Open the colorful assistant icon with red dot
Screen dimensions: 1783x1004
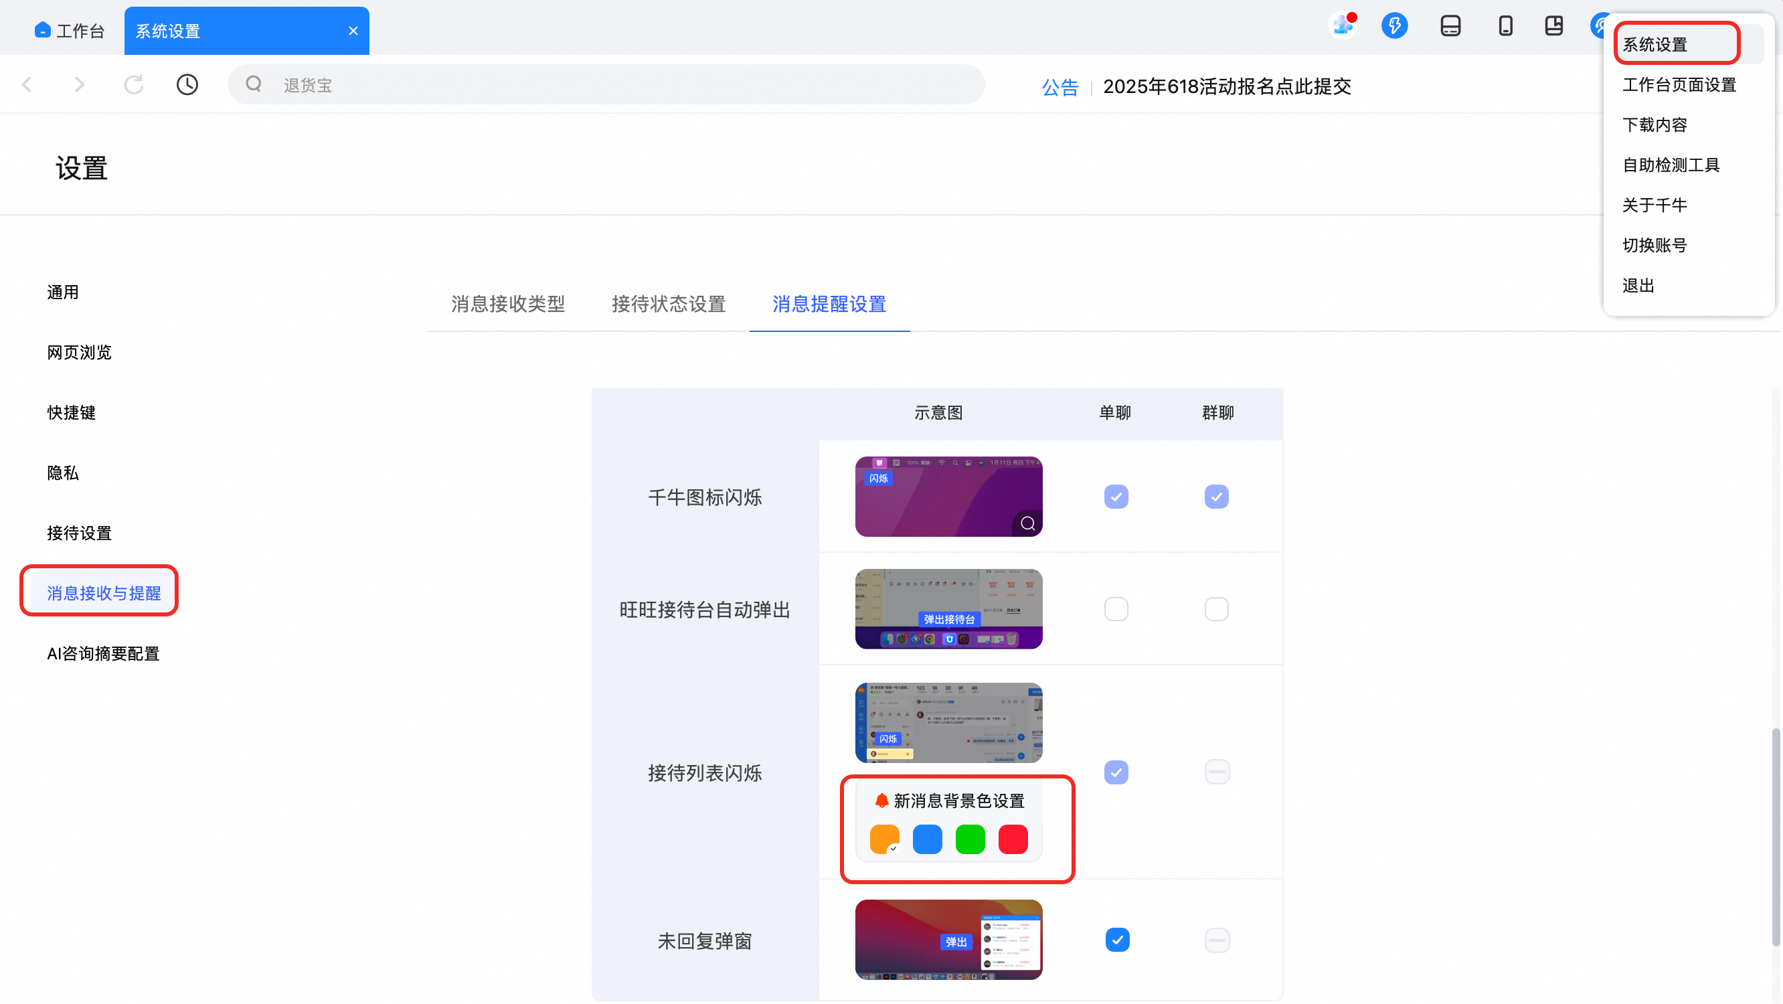[1343, 26]
